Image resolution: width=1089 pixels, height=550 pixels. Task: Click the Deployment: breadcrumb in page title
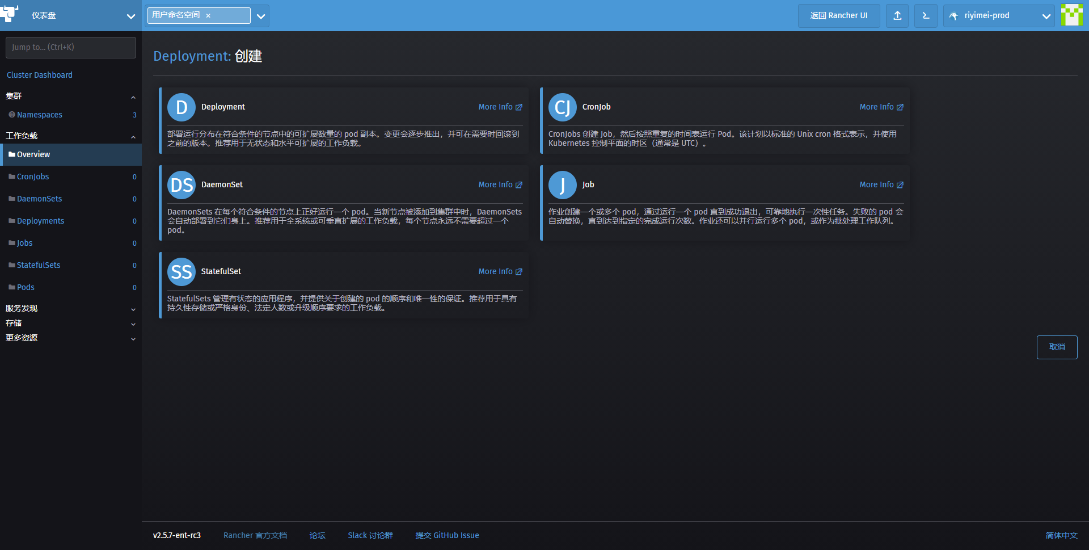(x=192, y=56)
